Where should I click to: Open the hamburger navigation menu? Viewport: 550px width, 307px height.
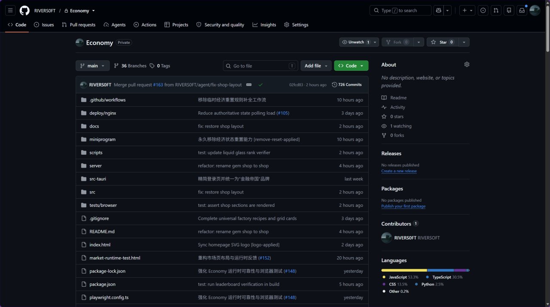point(11,10)
